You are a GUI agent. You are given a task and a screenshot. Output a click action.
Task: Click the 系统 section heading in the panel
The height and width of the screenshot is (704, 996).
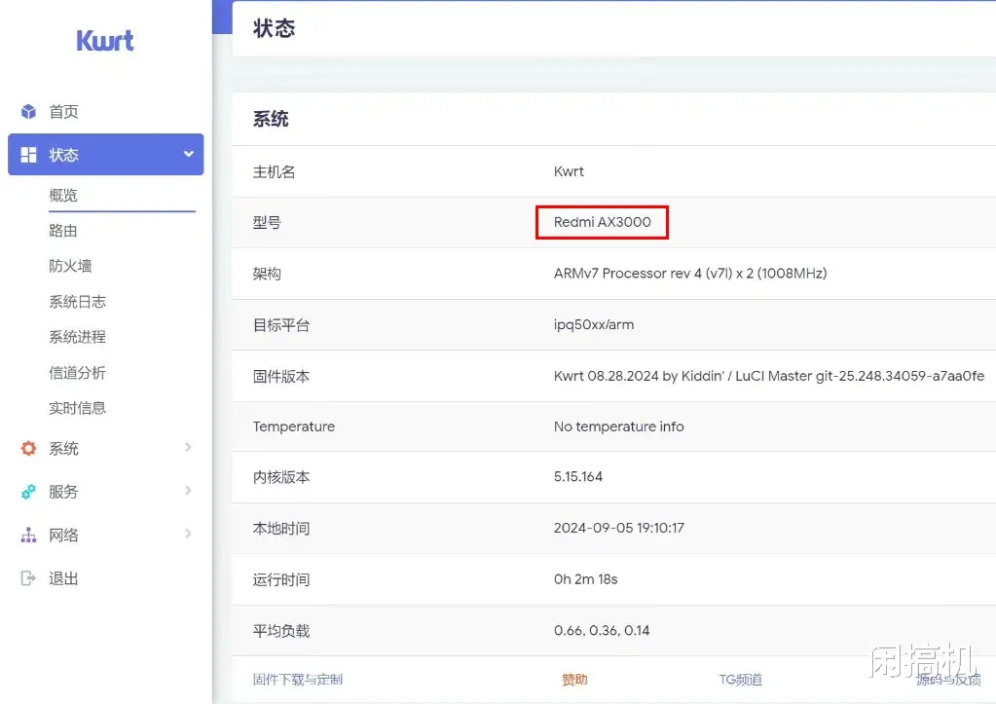point(271,119)
